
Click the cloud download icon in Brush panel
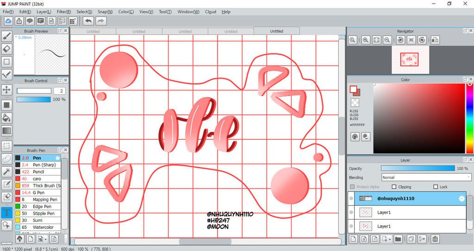19,239
